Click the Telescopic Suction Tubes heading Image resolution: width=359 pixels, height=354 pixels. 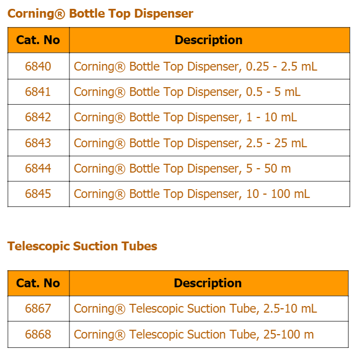(82, 246)
